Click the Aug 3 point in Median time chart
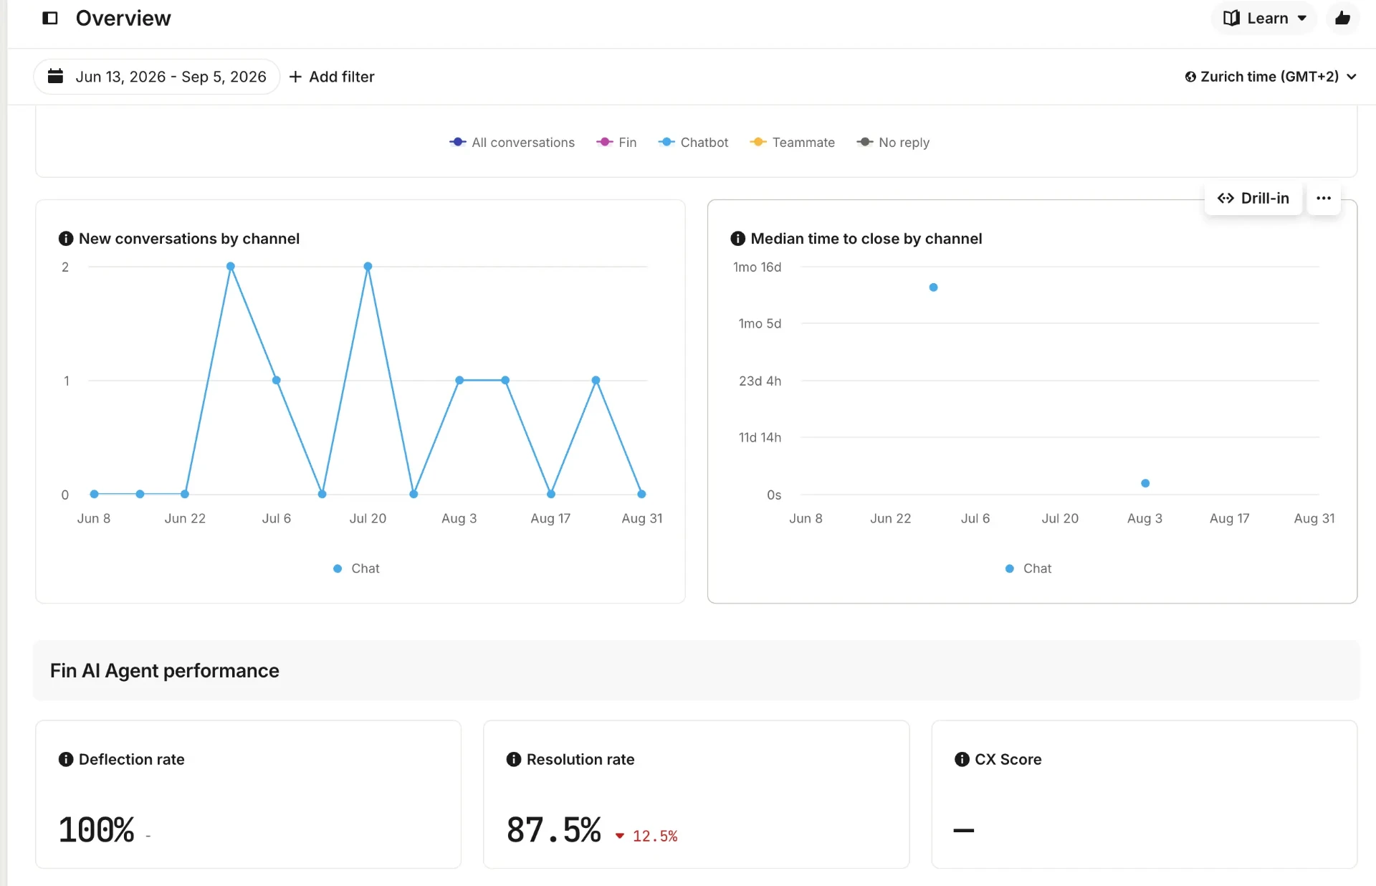Screen dimensions: 1376x886 click(1145, 483)
